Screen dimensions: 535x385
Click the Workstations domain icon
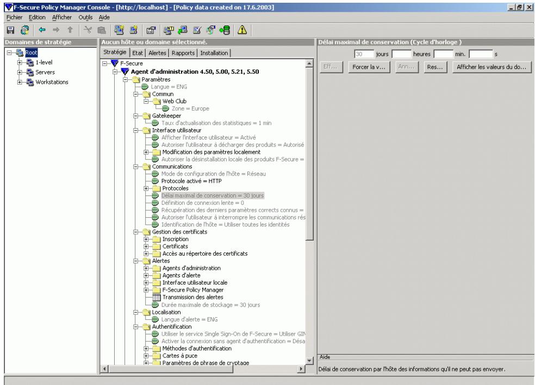(30, 82)
